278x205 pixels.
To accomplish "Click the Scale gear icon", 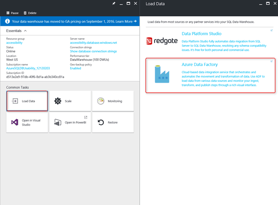I will tap(58, 101).
